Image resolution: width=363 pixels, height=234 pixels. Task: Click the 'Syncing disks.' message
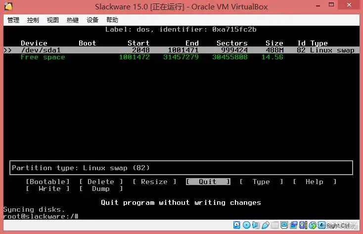[34, 209]
